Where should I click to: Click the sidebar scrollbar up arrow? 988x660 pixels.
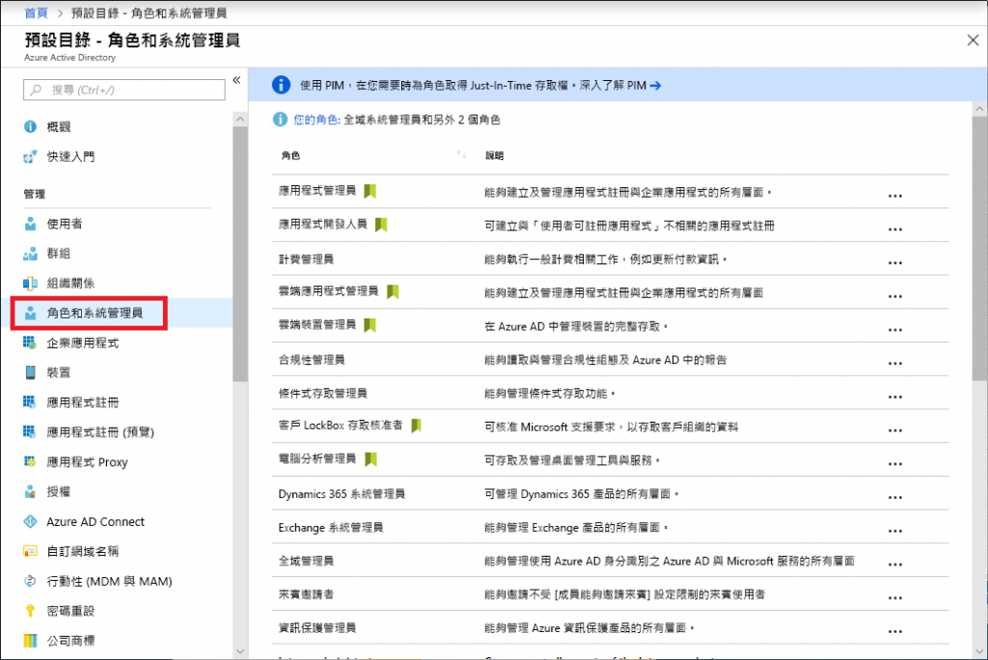tap(240, 119)
